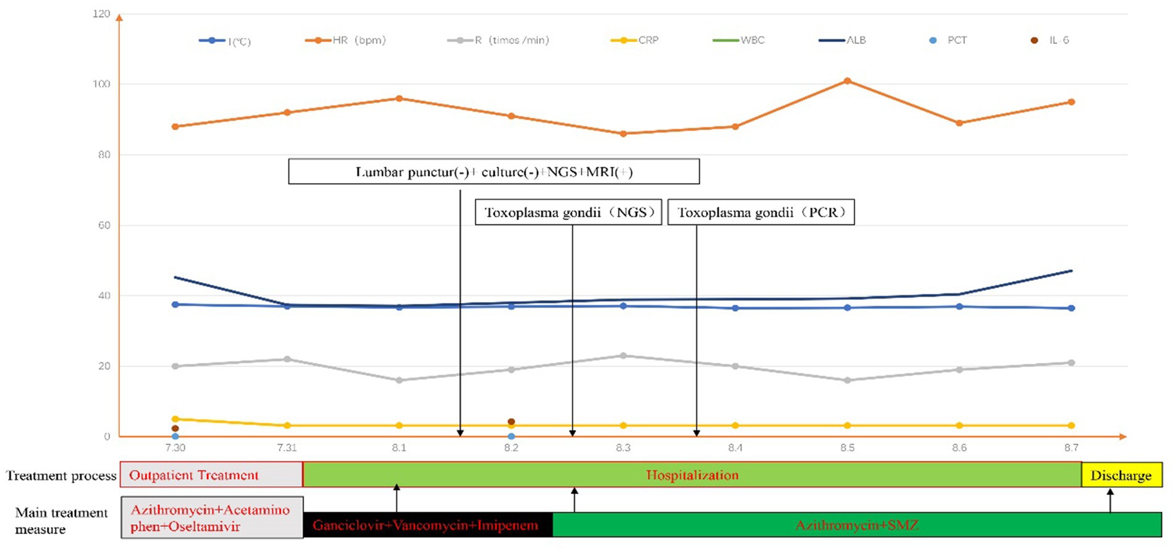Image resolution: width=1175 pixels, height=552 pixels.
Task: Select the yellow Discharge box
Action: 1121,475
